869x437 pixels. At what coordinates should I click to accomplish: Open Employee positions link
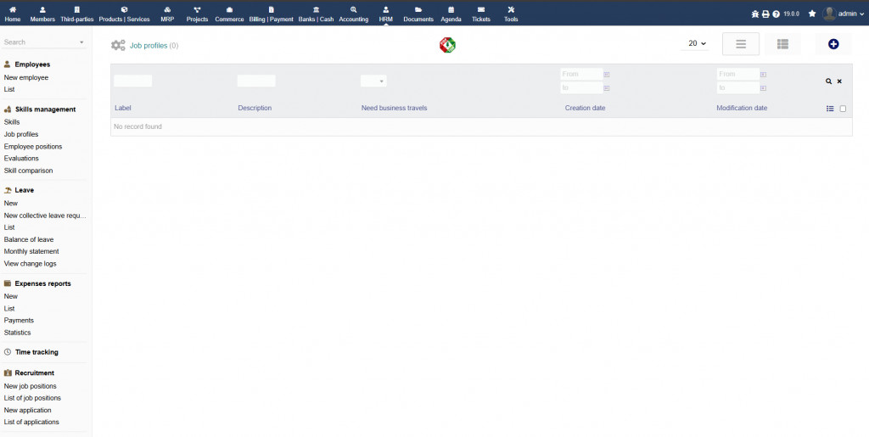[x=33, y=146]
